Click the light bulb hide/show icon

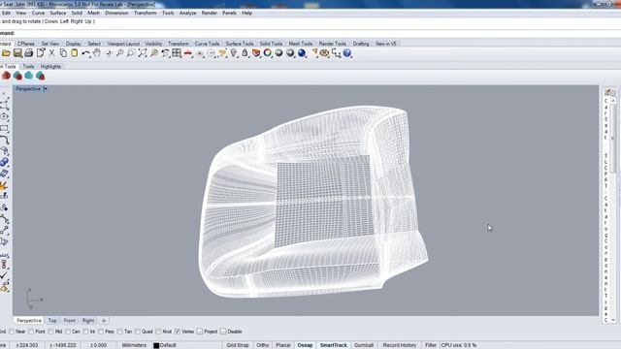[x=234, y=53]
